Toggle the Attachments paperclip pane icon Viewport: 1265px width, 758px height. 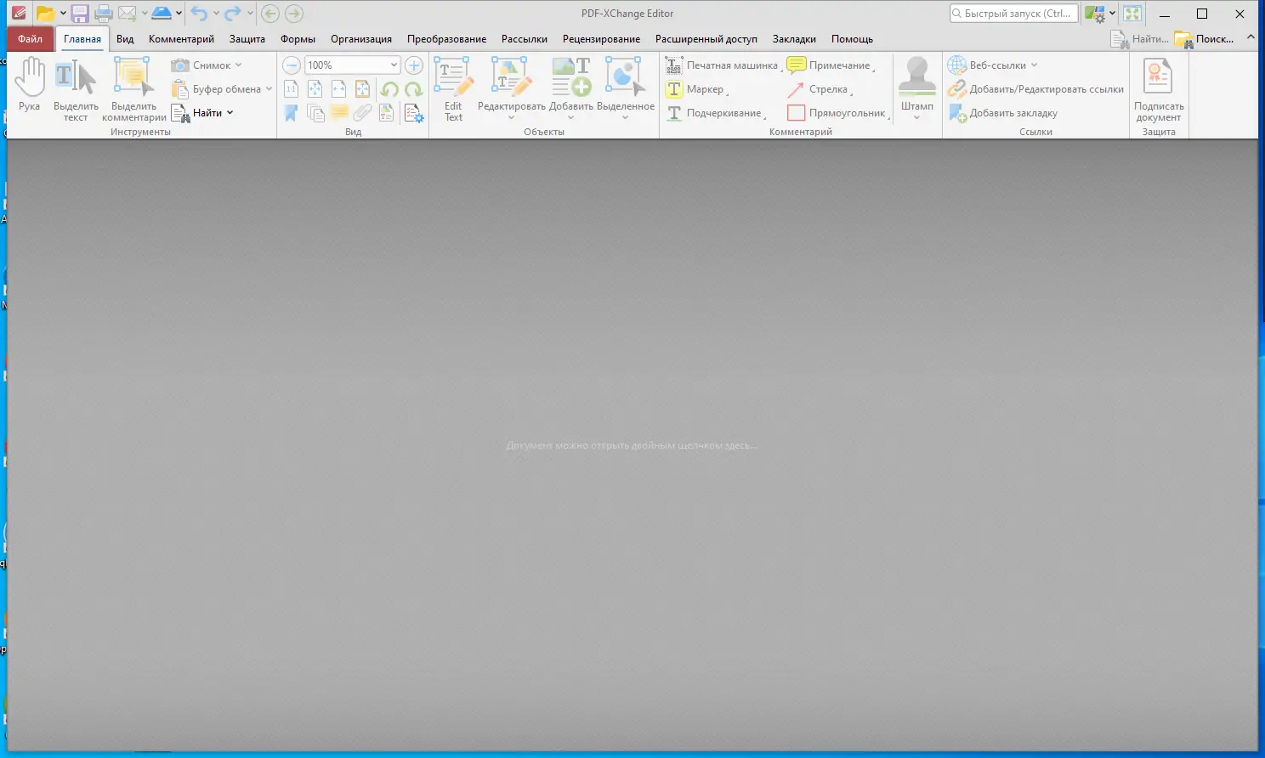point(363,113)
